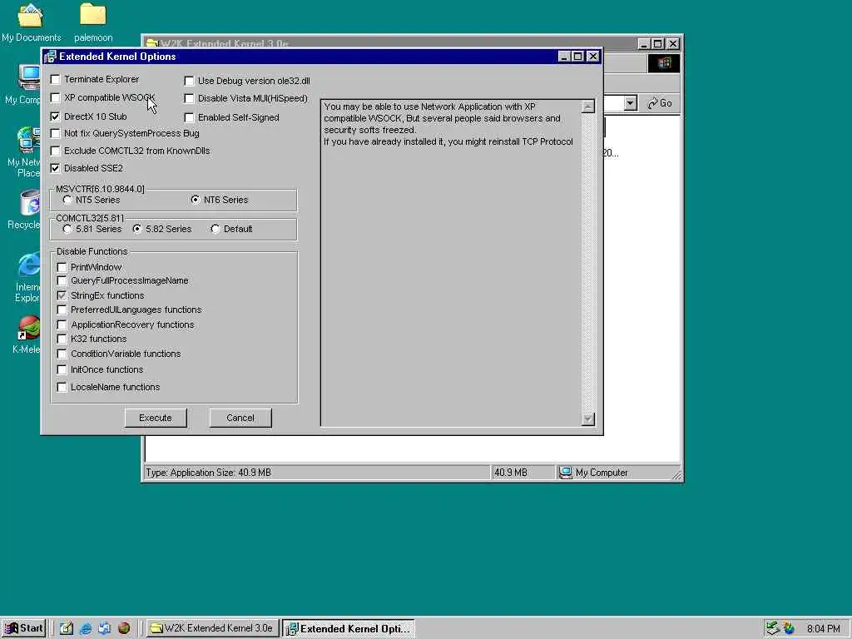Screen dimensions: 852x639
Task: Click the colorful system tray icon
Action: coord(789,628)
